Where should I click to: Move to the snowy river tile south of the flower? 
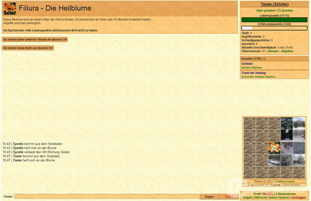274,160
